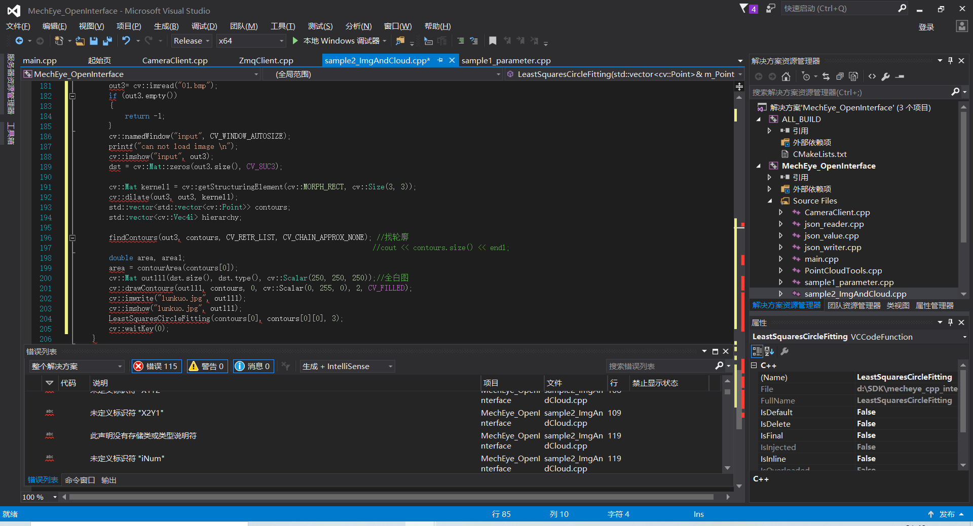Image resolution: width=973 pixels, height=526 pixels.
Task: Open the Debug menu (调试)
Action: (204, 26)
